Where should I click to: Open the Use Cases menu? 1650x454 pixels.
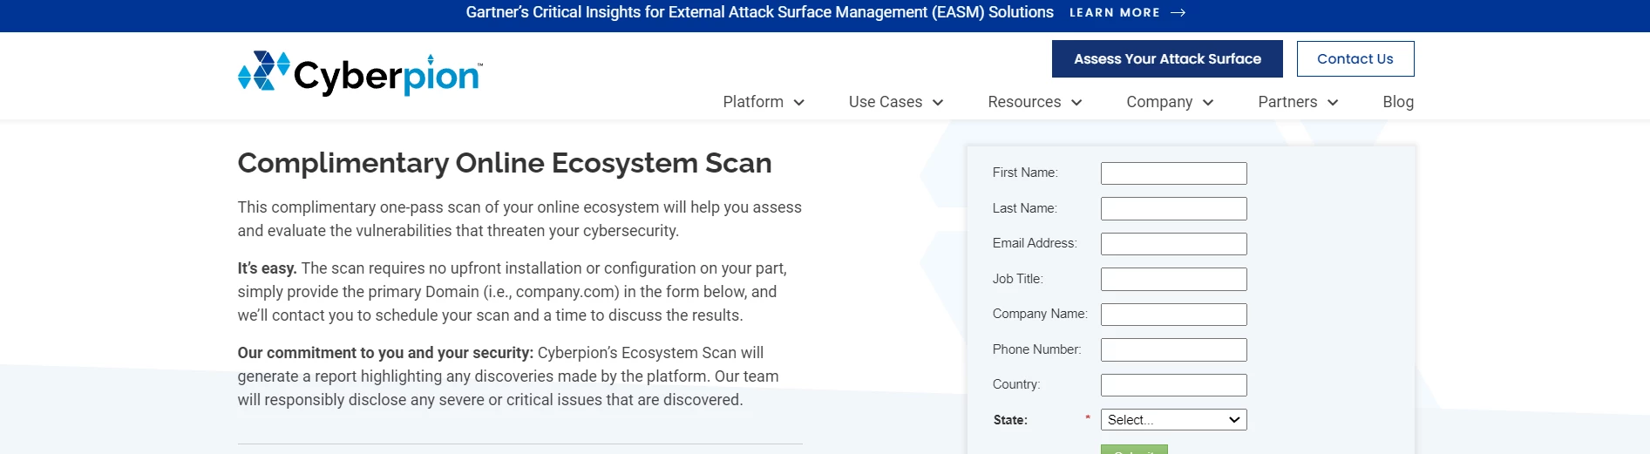tap(886, 102)
